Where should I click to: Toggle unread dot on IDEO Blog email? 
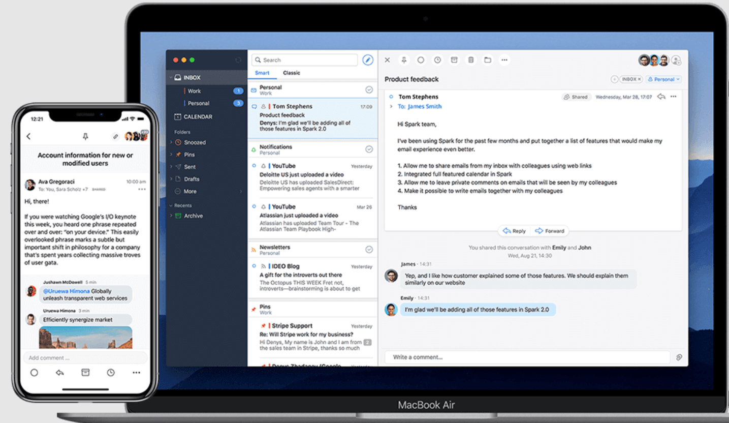254,266
